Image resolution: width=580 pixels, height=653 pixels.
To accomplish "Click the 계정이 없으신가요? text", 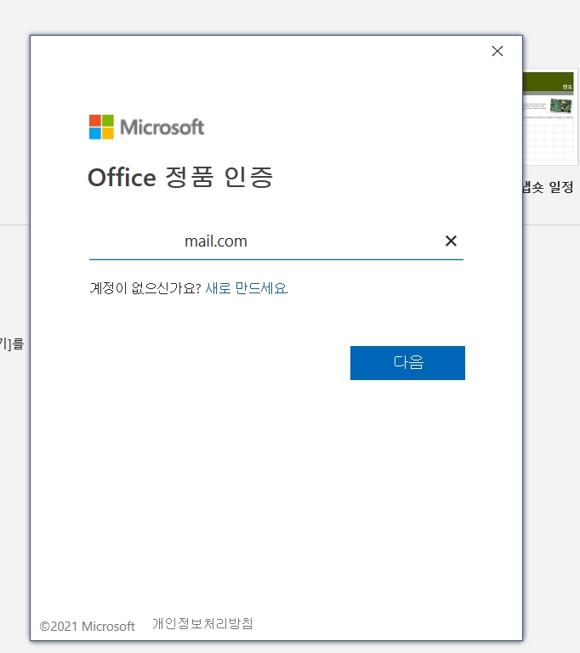I will (x=145, y=287).
